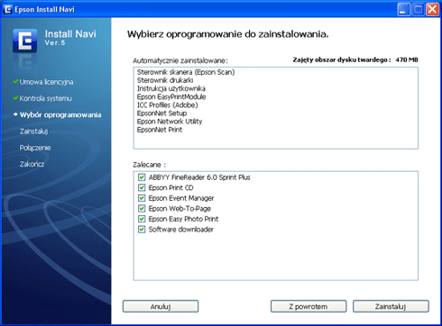The height and width of the screenshot is (326, 442).
Task: Click Epson EasyPrintModule list entry
Action: (171, 96)
